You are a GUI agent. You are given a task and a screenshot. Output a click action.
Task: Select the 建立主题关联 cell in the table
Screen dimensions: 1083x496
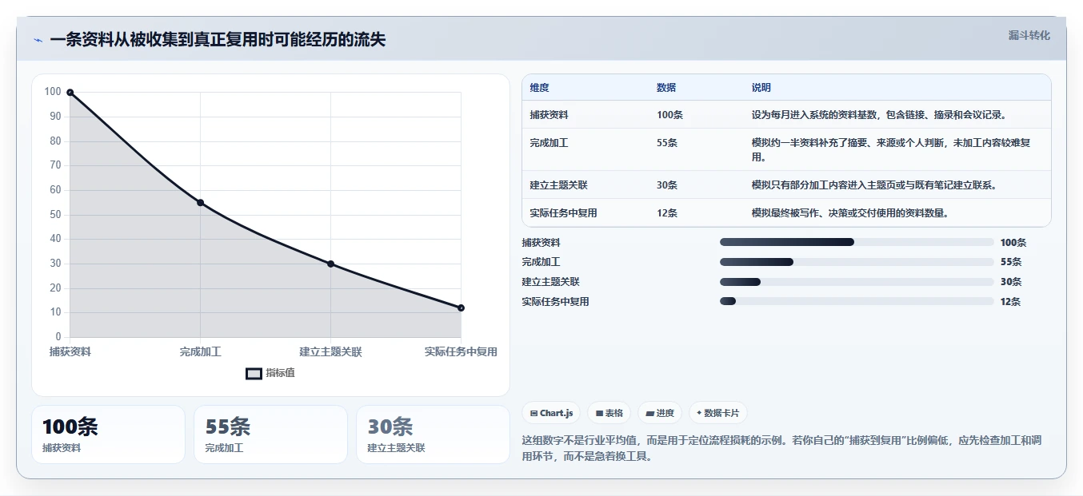coord(558,185)
